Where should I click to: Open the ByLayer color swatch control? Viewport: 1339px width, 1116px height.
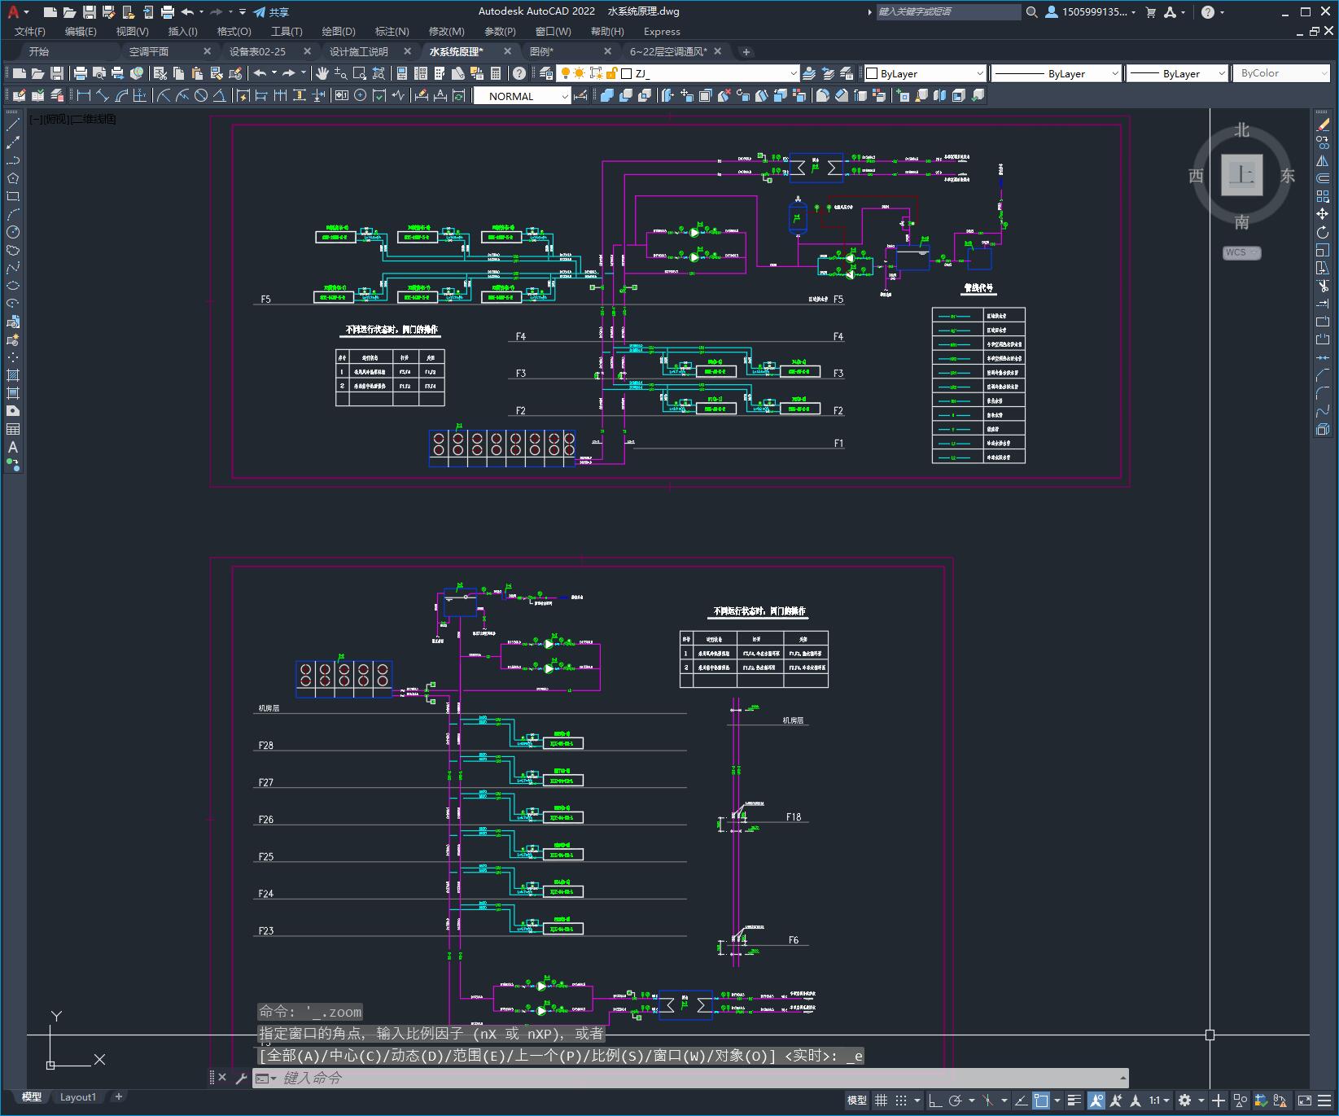(924, 73)
